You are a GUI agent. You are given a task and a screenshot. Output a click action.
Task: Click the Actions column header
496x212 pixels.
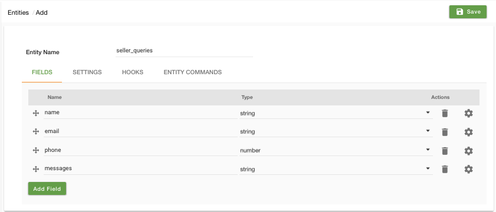coord(441,97)
